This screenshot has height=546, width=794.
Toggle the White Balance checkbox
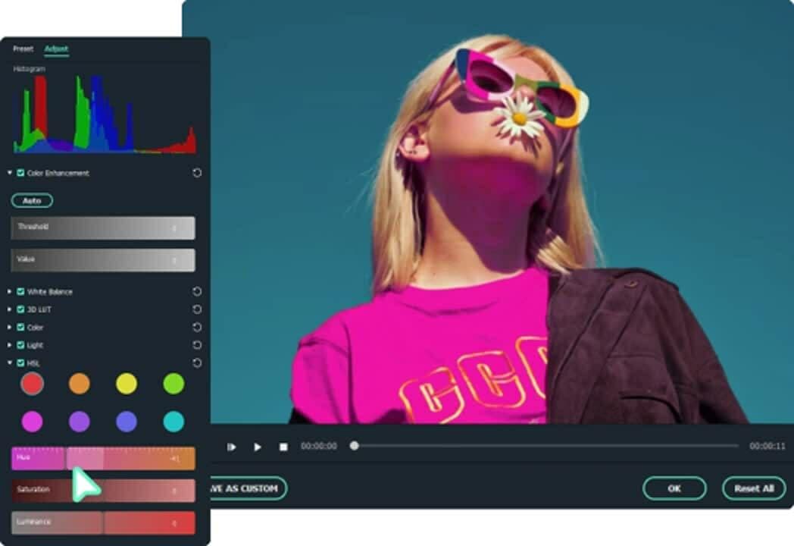21,291
